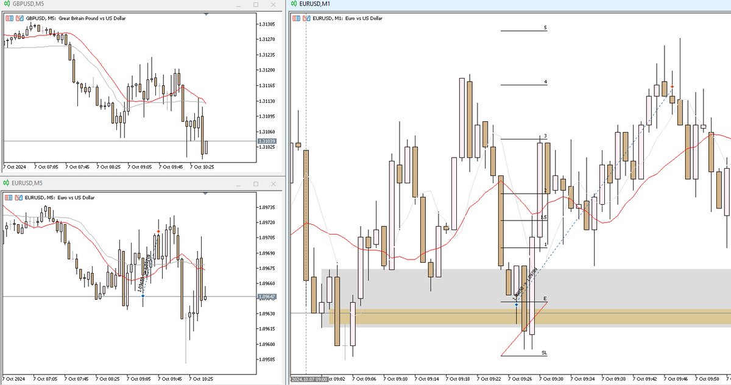Click the current price tag 1.09647 on EURUSD,M5 scale

(x=266, y=297)
